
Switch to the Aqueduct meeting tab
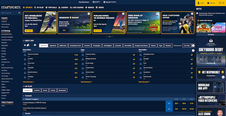[x=53, y=46]
